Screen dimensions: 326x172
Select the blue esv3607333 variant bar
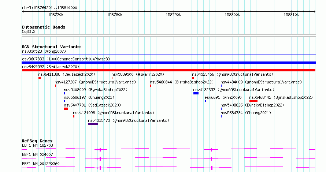168,63
